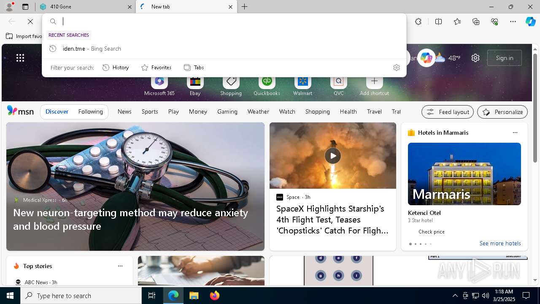Open Import favorites bookmark item
This screenshot has width=540, height=304.
point(24,36)
